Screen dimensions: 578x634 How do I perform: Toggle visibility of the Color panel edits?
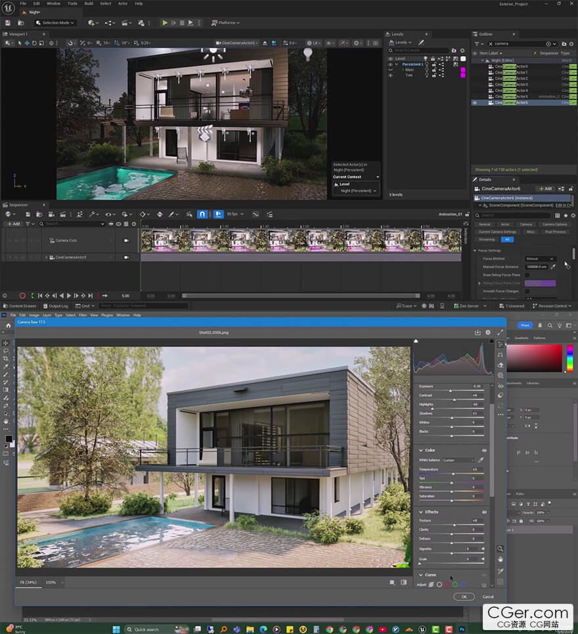pos(485,450)
